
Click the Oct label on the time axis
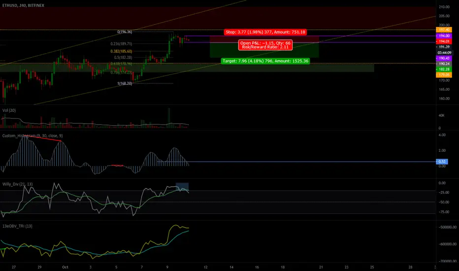pos(65,267)
